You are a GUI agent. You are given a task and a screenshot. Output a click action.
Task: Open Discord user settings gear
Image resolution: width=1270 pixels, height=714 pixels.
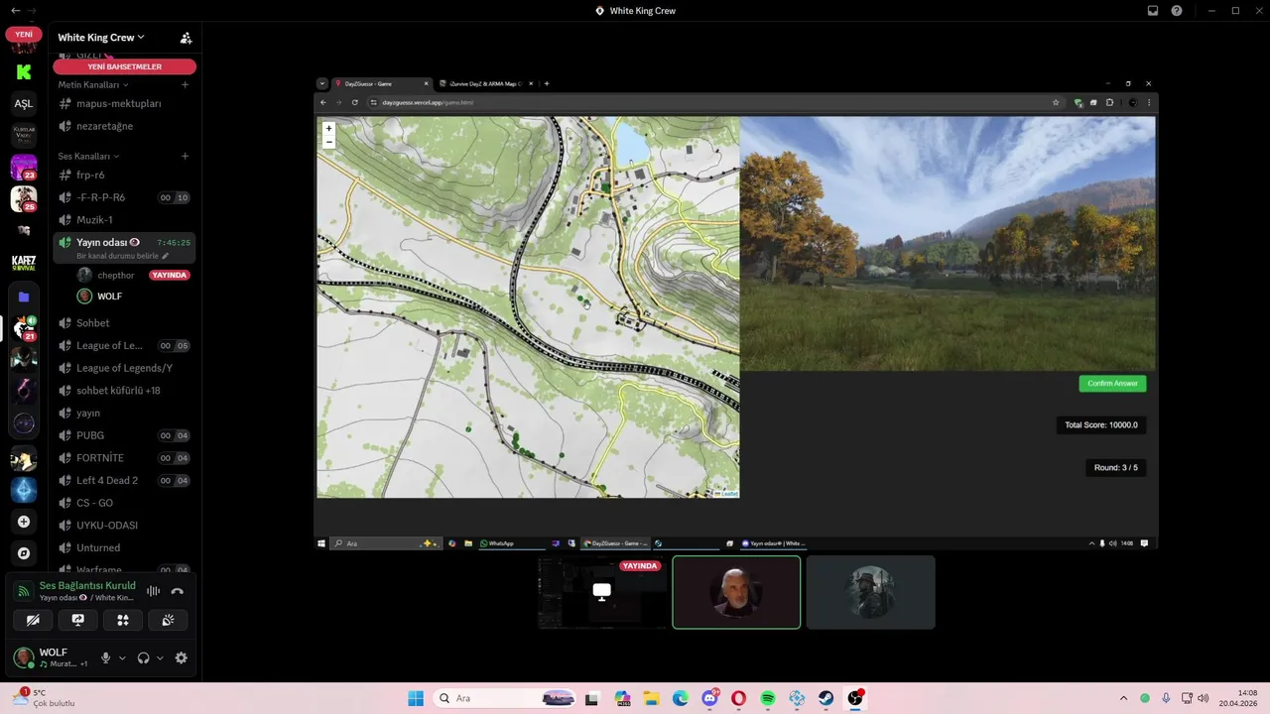click(181, 657)
